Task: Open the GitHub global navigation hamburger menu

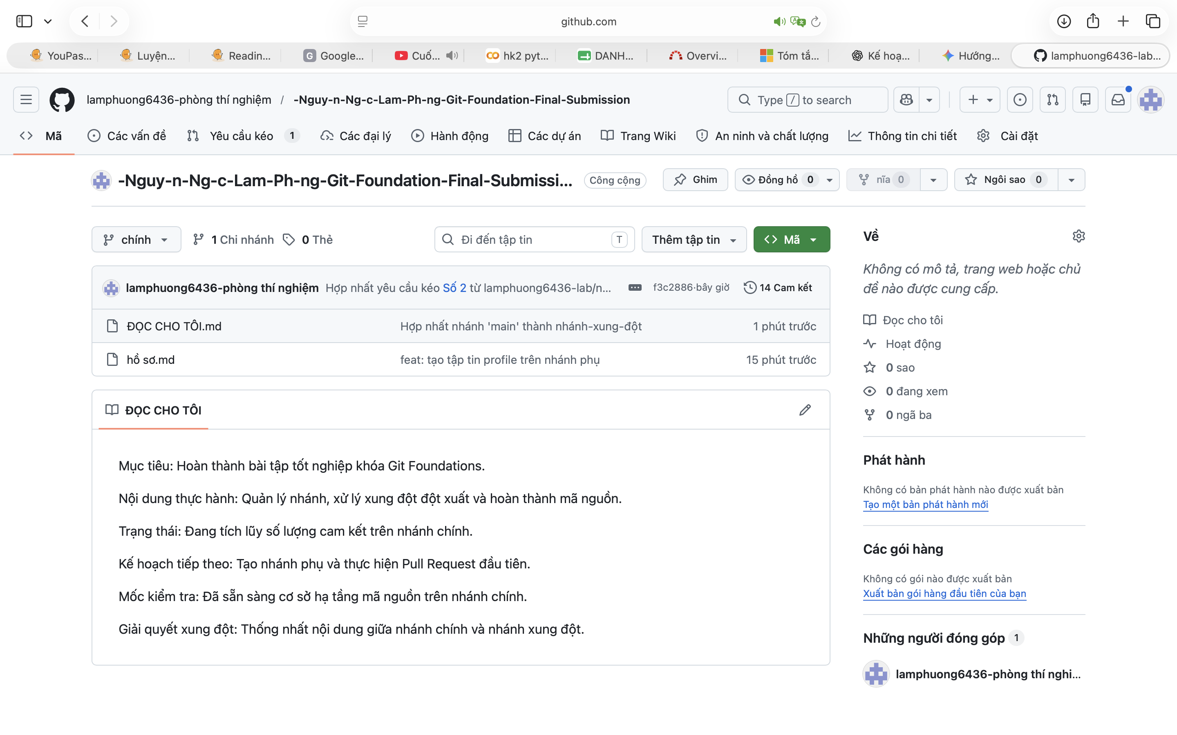Action: pos(26,100)
